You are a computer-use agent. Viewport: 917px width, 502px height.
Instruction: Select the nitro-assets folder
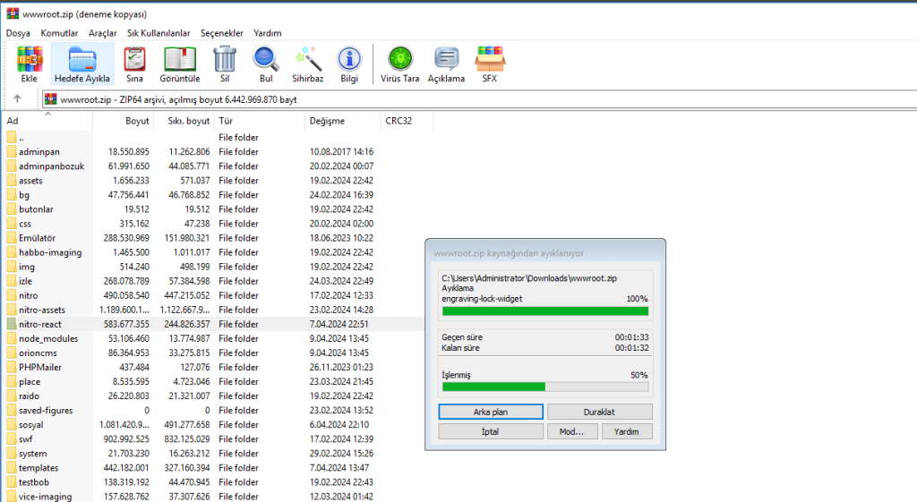tap(213, 310)
